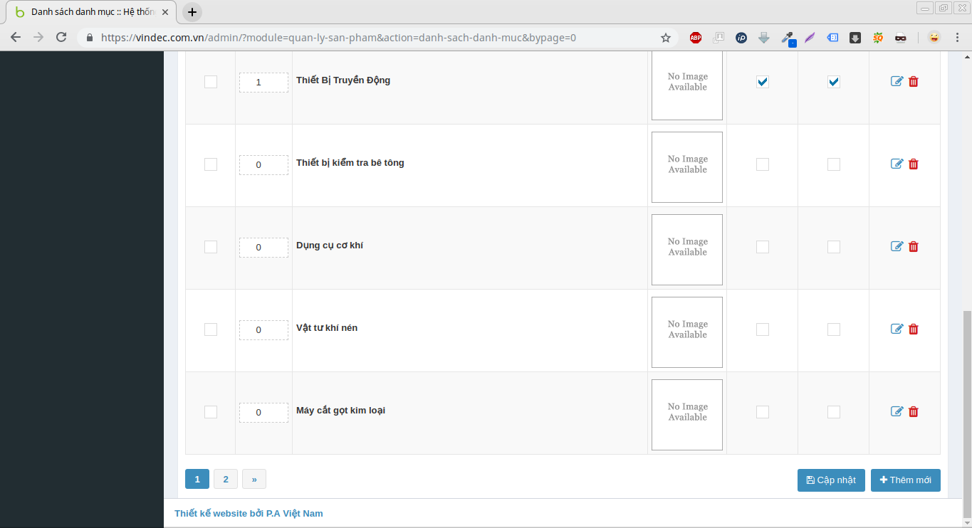The image size is (972, 528).
Task: Delete the Dụng cụ cơ khí category
Action: point(914,246)
